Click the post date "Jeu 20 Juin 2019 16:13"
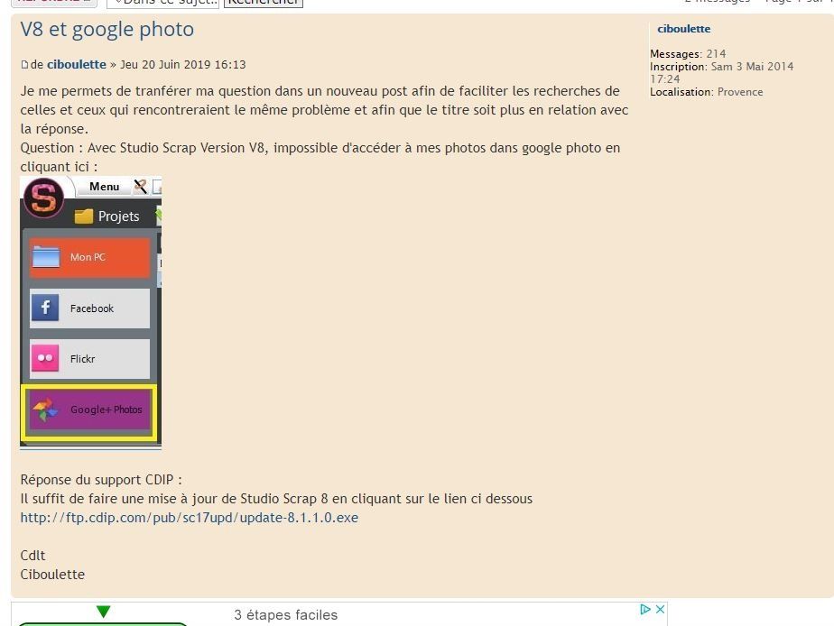Viewport: 834px width, 626px height. click(183, 64)
